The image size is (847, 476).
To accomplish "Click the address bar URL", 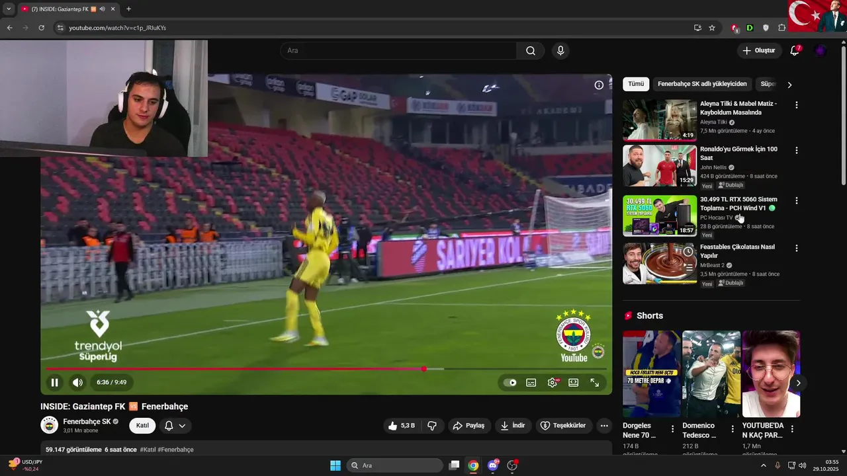I will tap(117, 28).
